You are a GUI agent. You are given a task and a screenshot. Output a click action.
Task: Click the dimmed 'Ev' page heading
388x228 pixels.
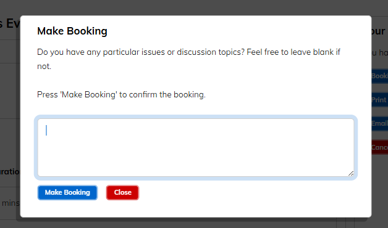pyautogui.click(x=10, y=23)
